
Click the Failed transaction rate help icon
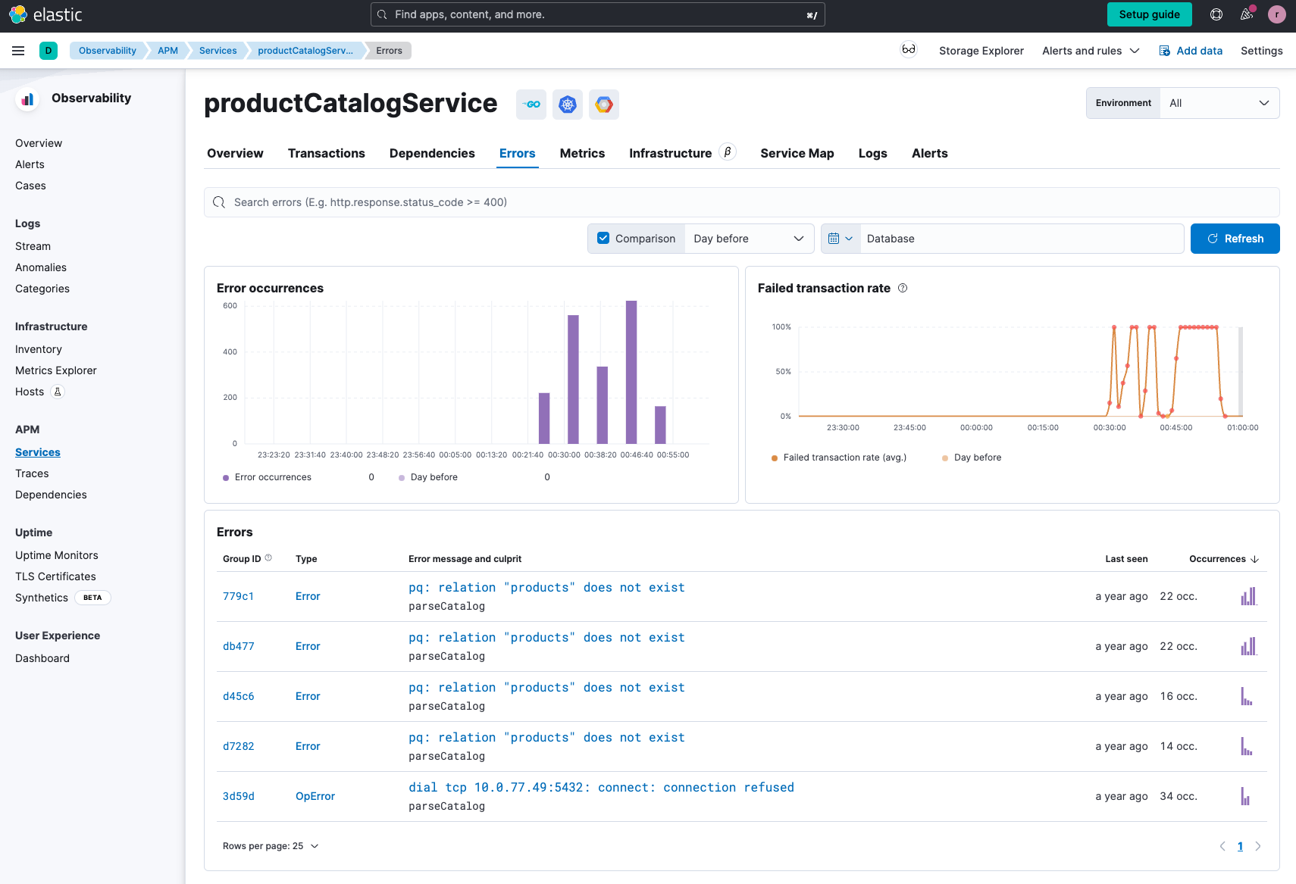click(903, 288)
